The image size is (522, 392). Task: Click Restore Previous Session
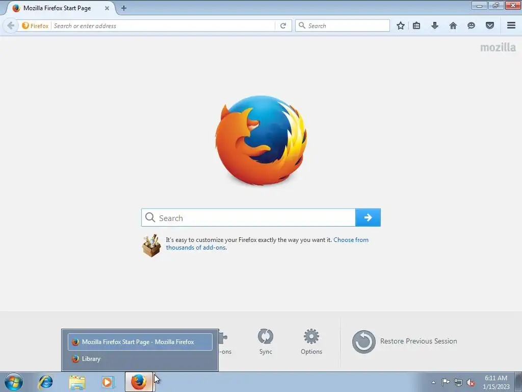point(404,341)
